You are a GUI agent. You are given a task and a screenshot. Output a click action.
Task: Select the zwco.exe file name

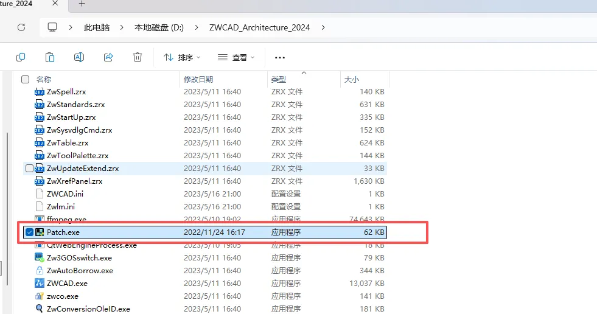(63, 296)
